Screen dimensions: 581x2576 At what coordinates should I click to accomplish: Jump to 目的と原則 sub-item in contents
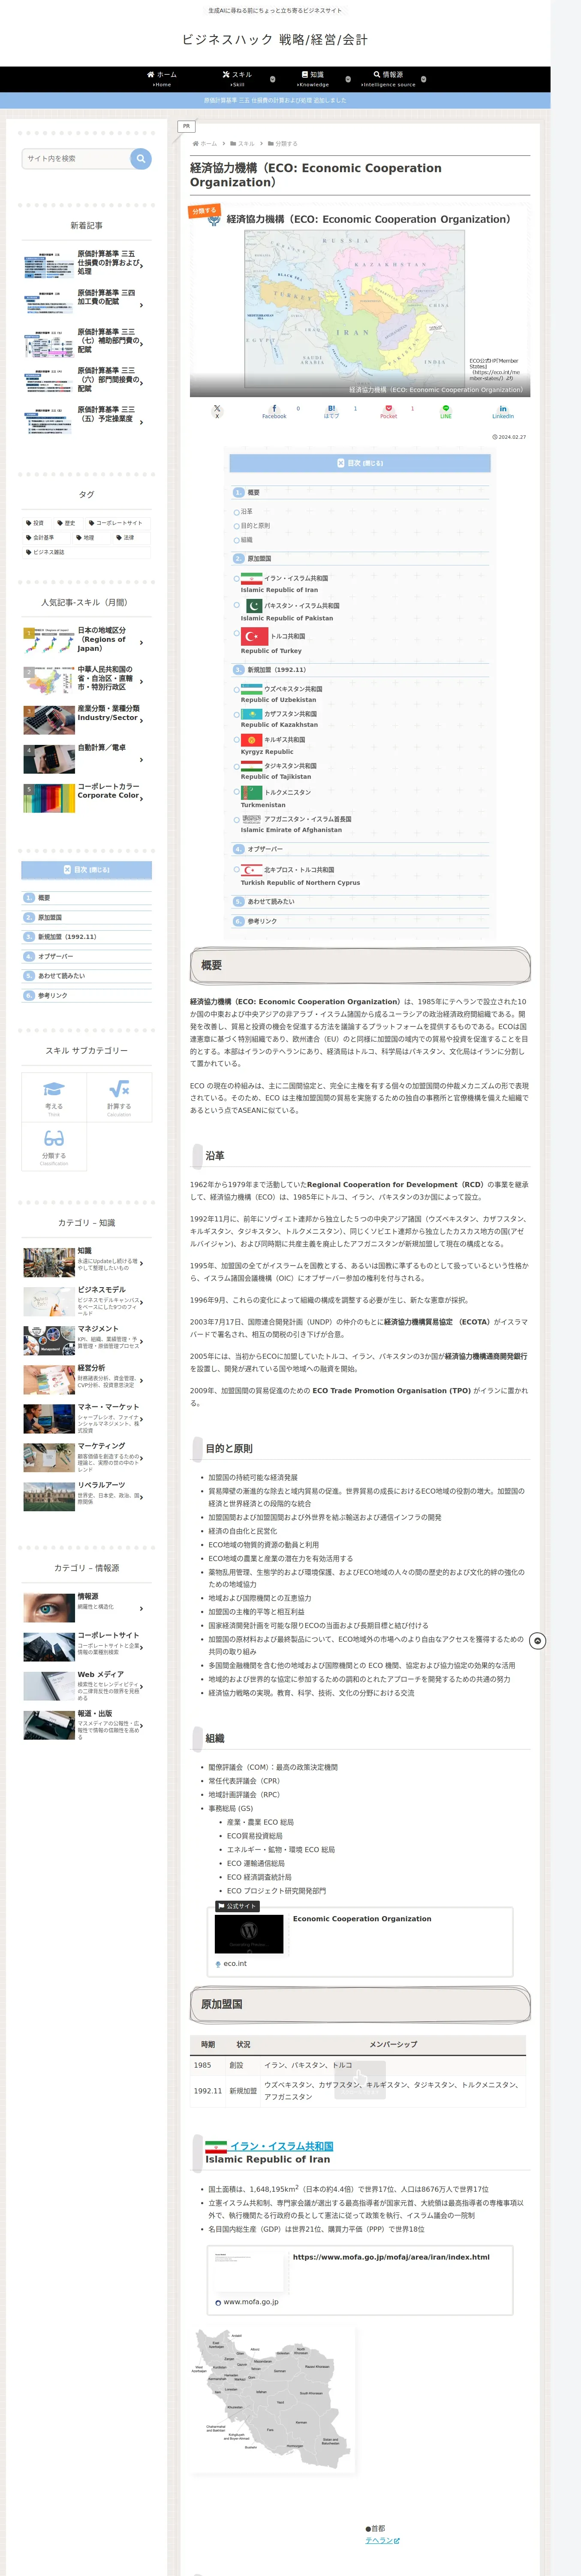pyautogui.click(x=256, y=525)
